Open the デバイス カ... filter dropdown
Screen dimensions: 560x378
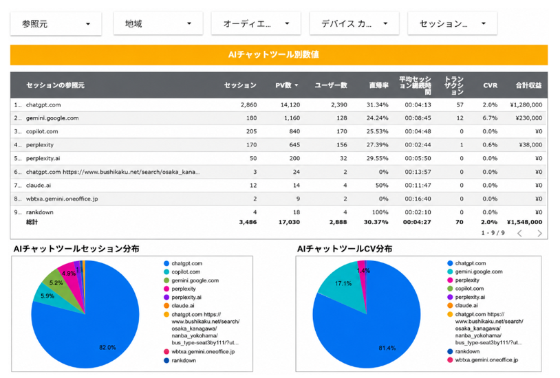(354, 23)
